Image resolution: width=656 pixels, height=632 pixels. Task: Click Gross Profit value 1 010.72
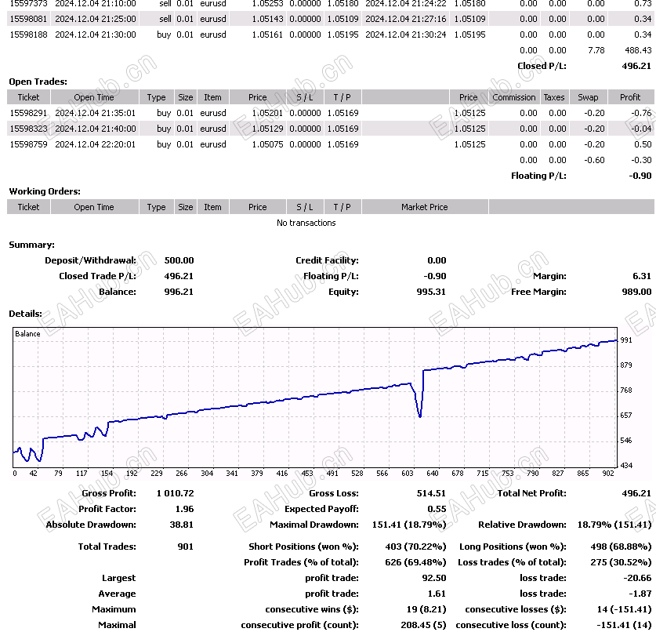click(176, 493)
